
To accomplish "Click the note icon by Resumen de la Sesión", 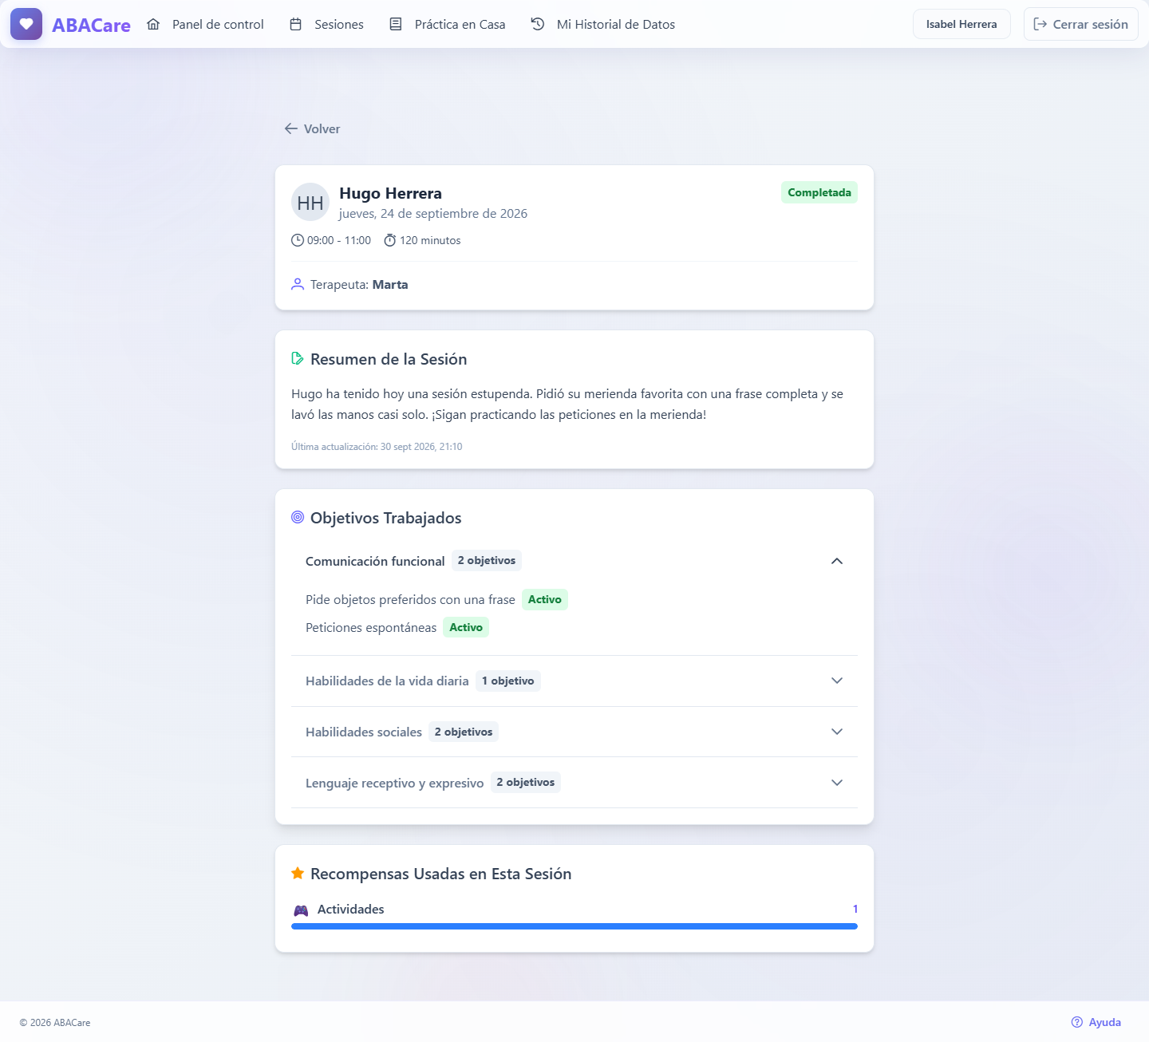I will point(298,358).
